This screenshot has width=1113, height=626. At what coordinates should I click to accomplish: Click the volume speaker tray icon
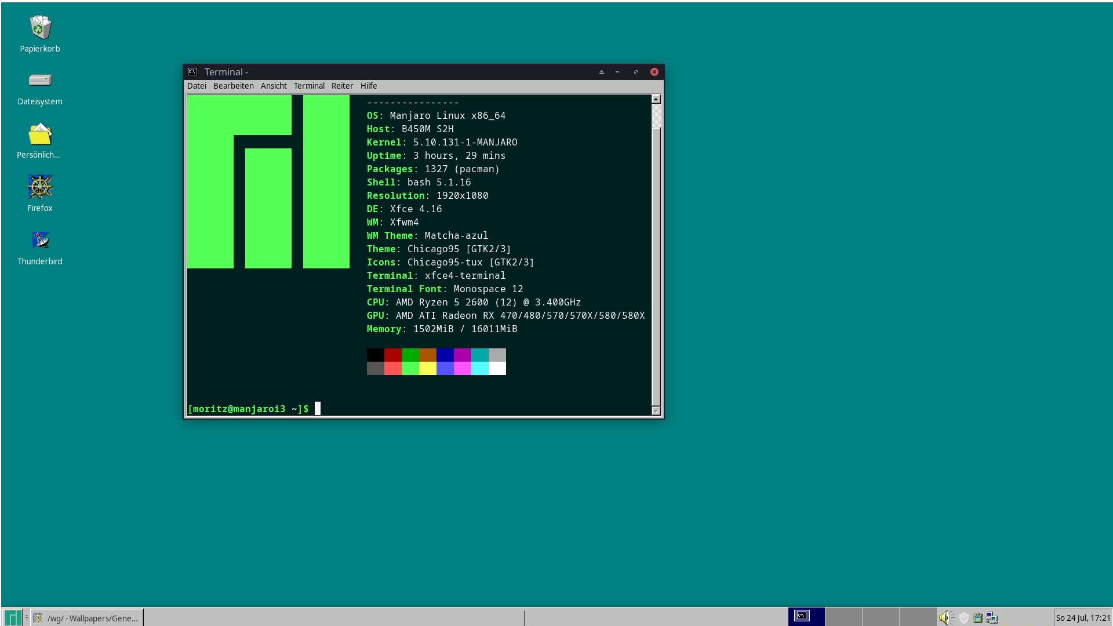coord(947,618)
